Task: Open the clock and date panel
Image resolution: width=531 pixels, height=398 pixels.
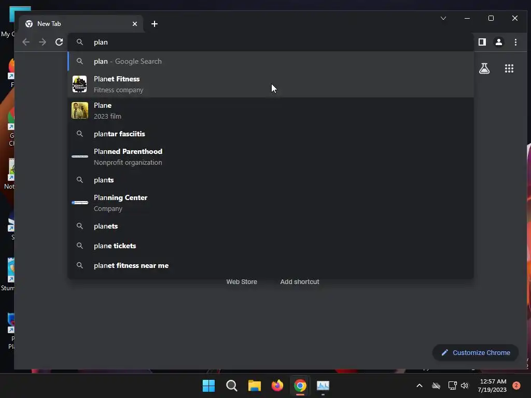Action: pos(493,386)
